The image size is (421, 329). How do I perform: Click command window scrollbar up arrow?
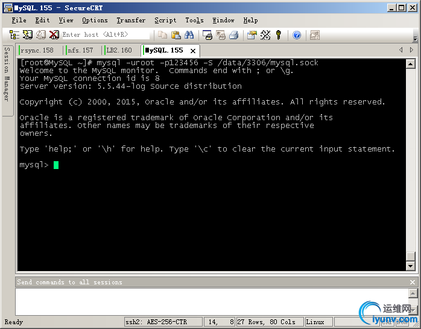pos(413,293)
